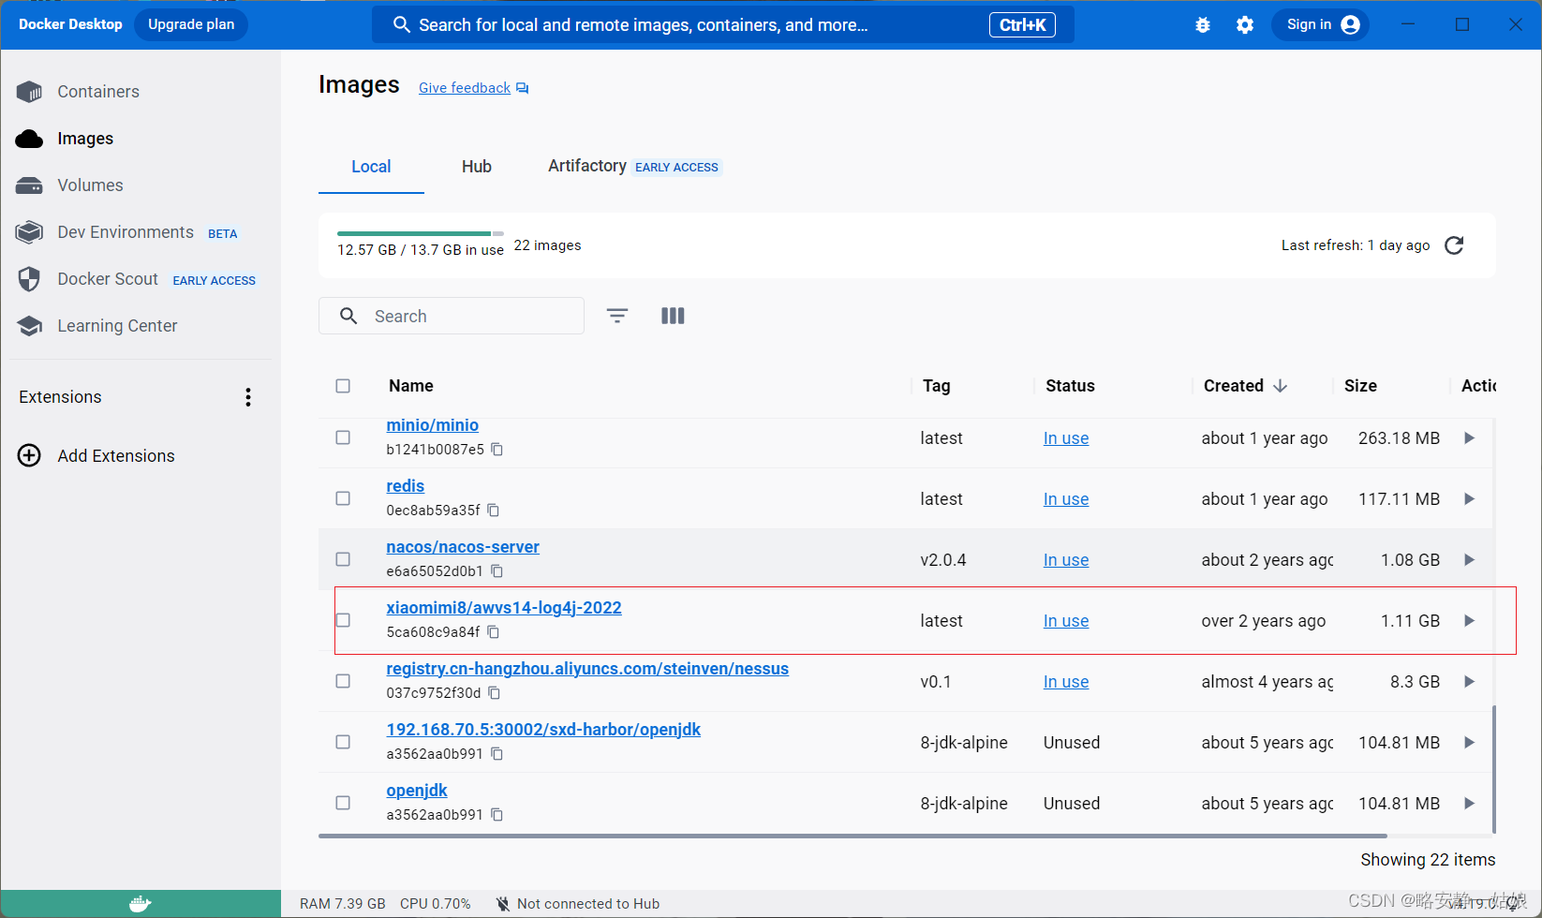The height and width of the screenshot is (918, 1542).
Task: Open Volumes in the sidebar
Action: click(x=90, y=185)
